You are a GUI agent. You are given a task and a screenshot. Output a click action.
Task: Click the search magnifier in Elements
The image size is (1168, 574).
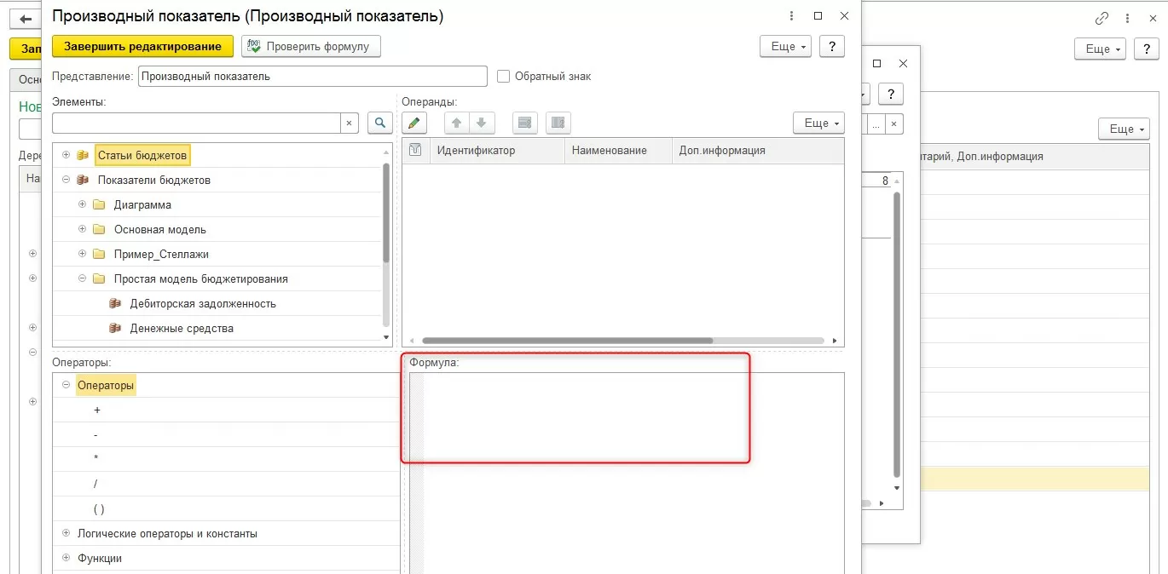click(380, 123)
